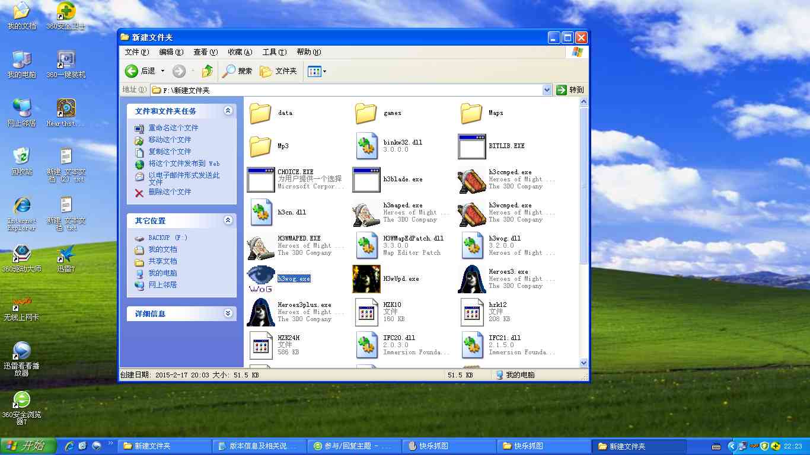The height and width of the screenshot is (455, 810).
Task: Select the h3blade.exe file icon
Action: 366,180
